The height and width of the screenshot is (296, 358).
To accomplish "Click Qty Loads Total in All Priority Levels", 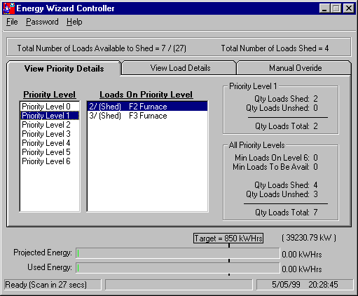I will [x=287, y=213].
